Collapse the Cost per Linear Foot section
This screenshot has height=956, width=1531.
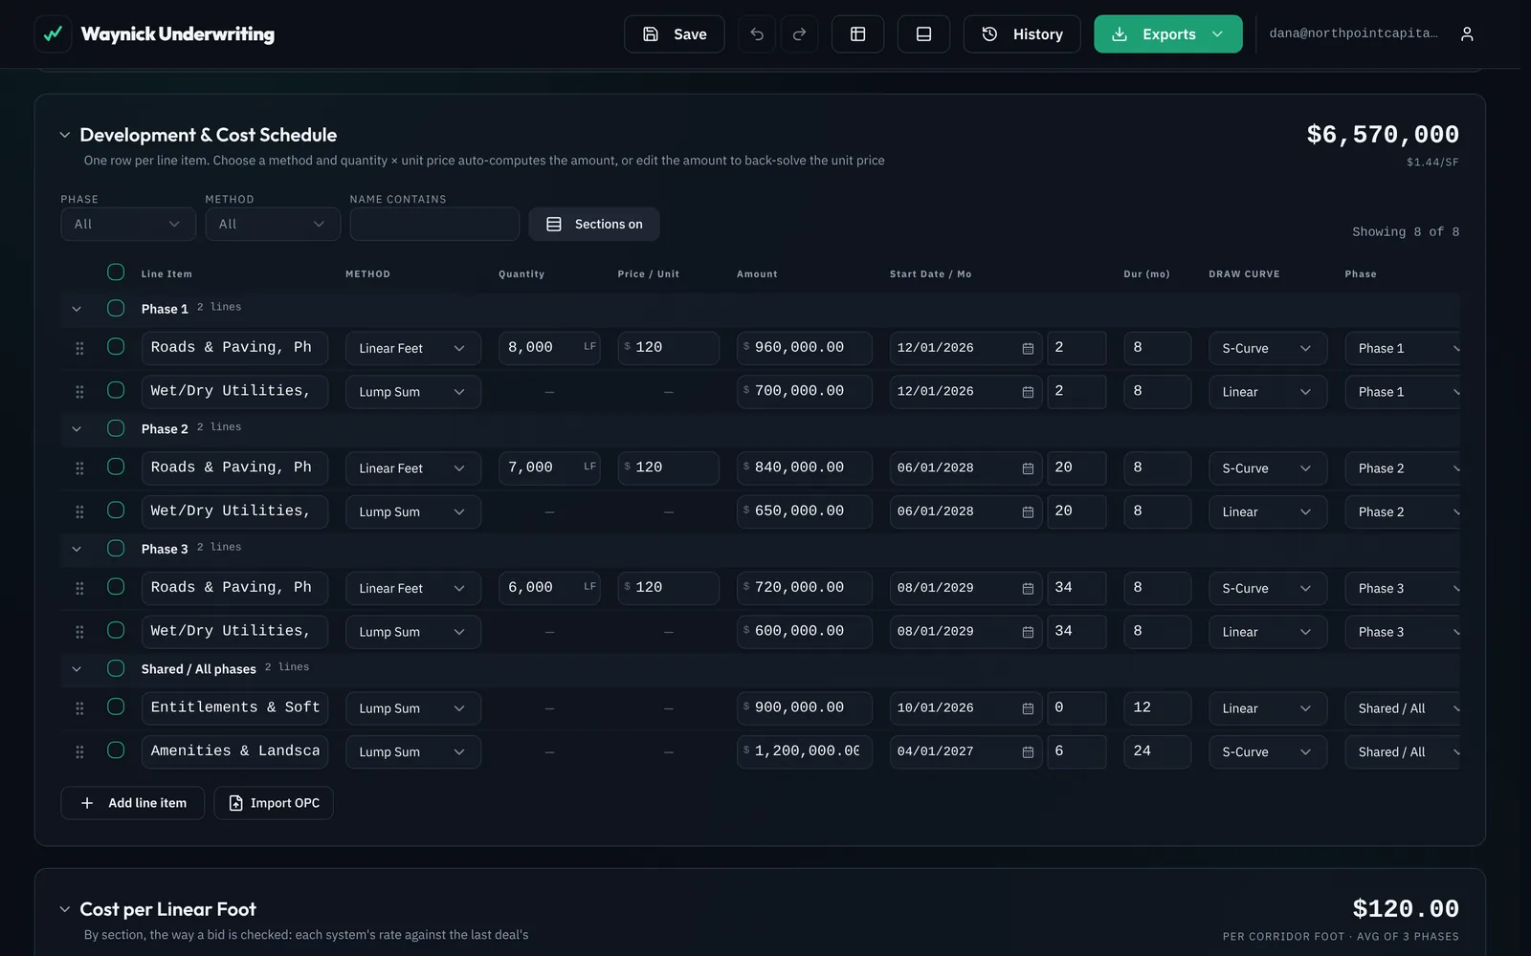pyautogui.click(x=65, y=909)
